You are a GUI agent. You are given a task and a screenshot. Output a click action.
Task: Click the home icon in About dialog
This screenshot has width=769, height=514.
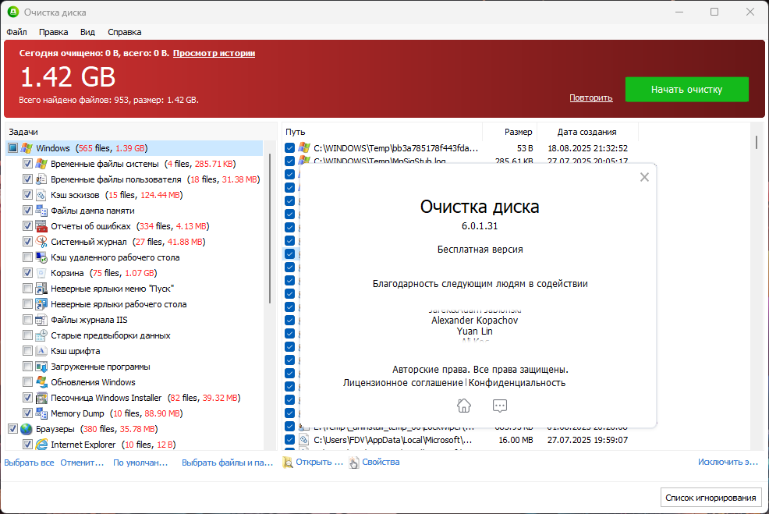pos(464,406)
